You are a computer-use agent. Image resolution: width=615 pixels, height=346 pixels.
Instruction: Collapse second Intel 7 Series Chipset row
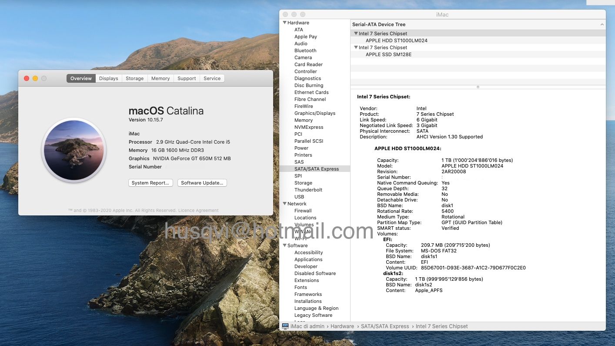tap(356, 47)
